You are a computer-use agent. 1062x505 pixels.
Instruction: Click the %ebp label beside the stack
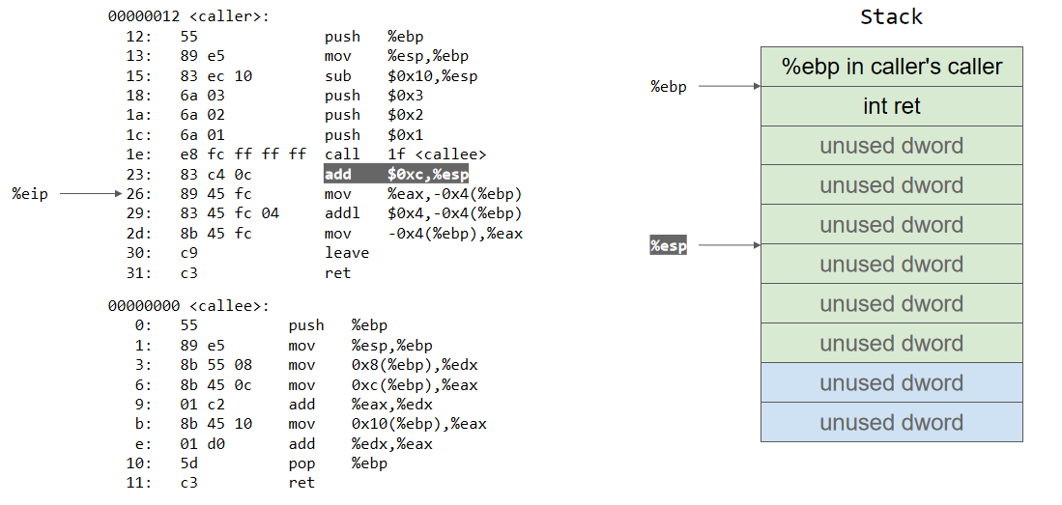tap(669, 87)
